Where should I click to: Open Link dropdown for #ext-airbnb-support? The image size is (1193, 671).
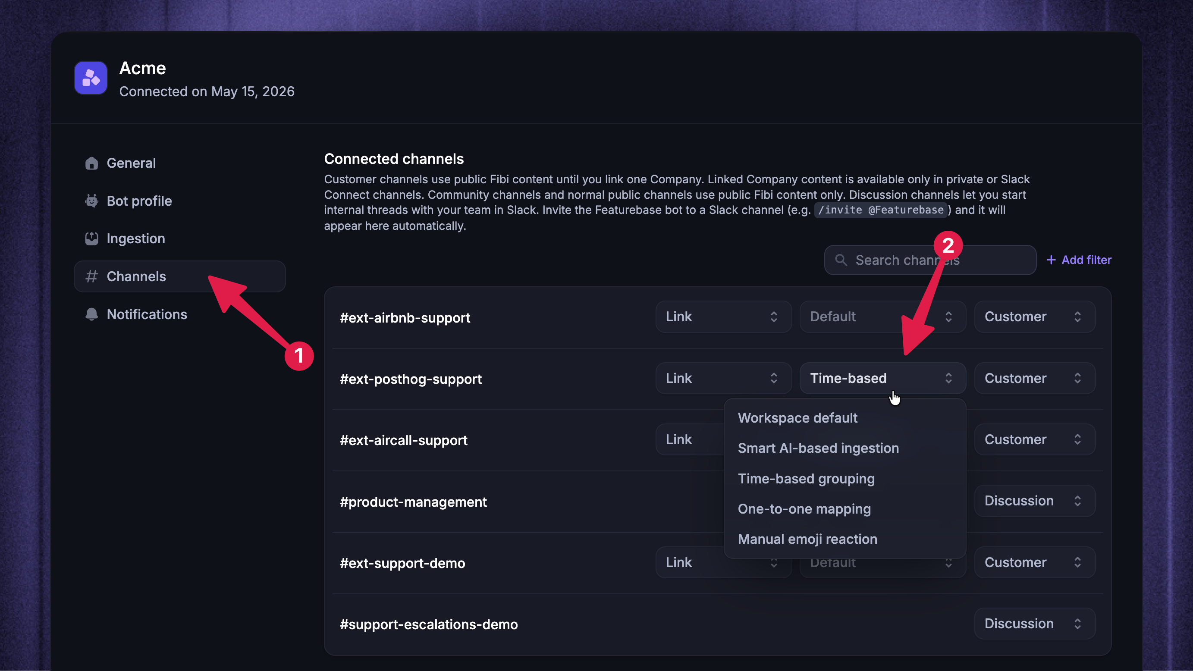(x=723, y=317)
